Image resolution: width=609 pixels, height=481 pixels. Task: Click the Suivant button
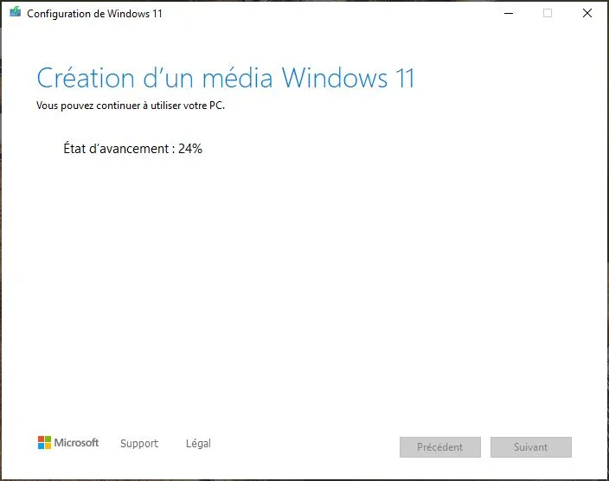531,447
